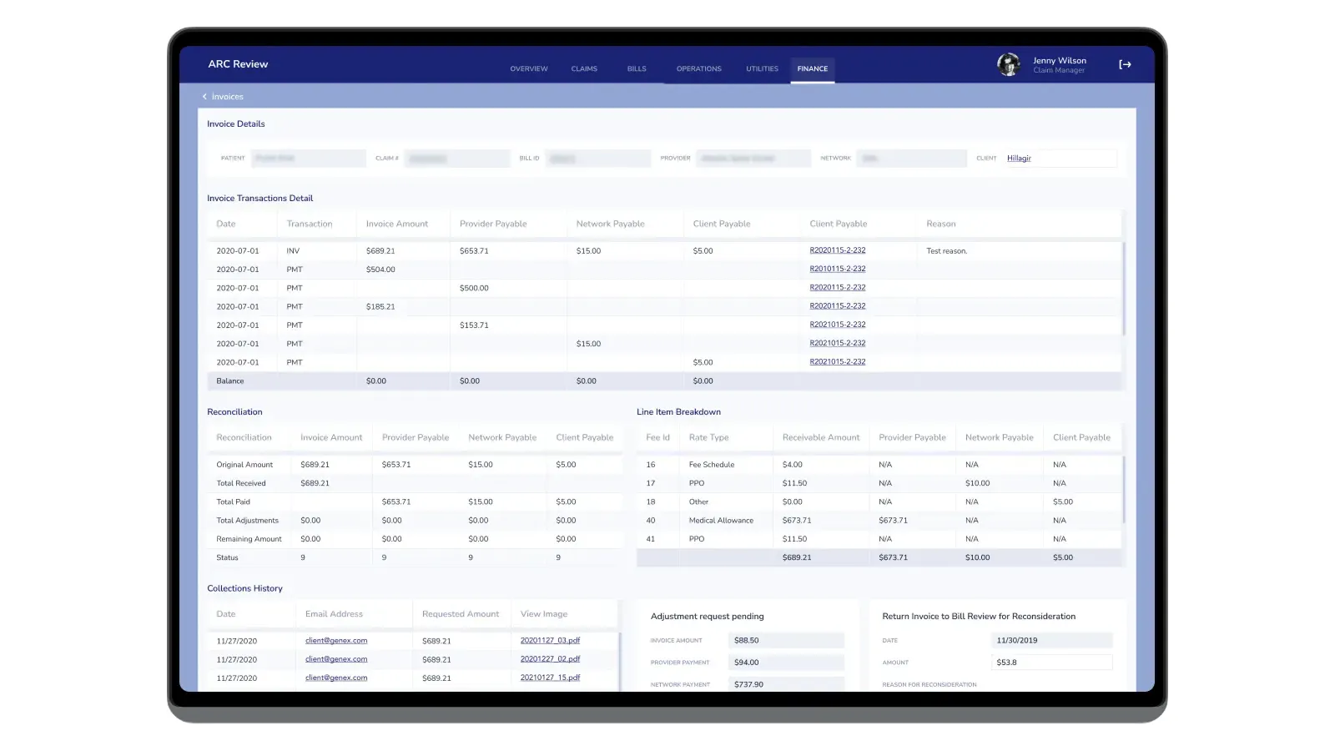Click the Balance row label
Image resolution: width=1335 pixels, height=751 pixels.
point(230,381)
